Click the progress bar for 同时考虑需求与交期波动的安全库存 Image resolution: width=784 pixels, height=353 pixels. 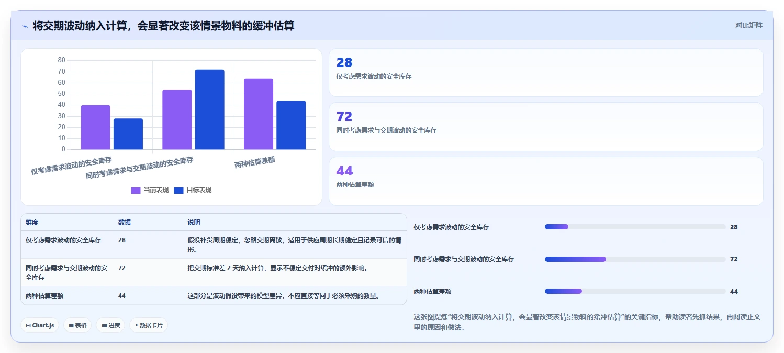tap(635, 259)
